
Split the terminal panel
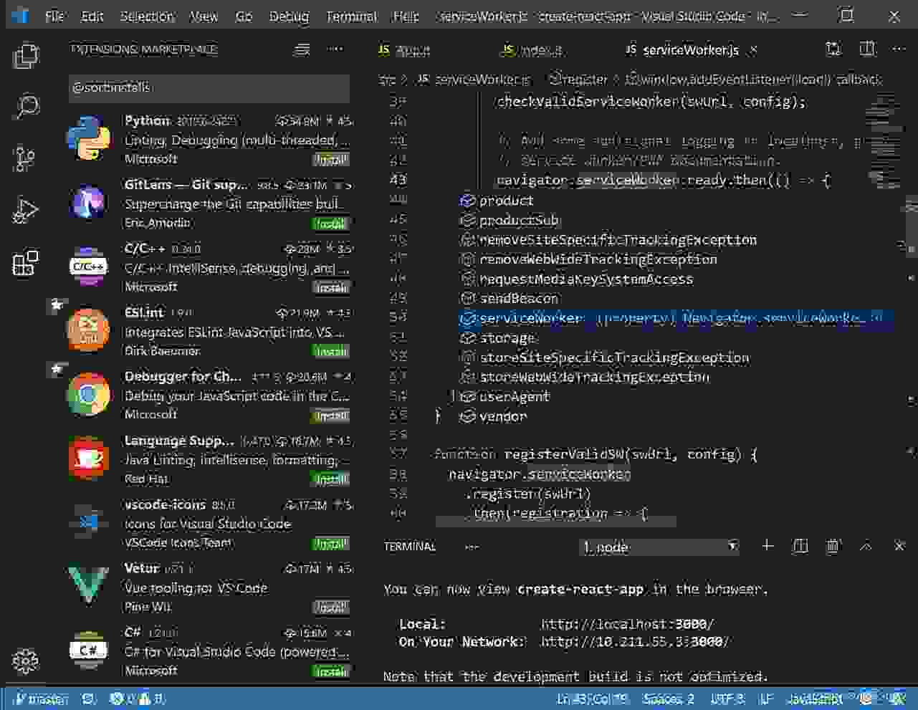[x=800, y=546]
